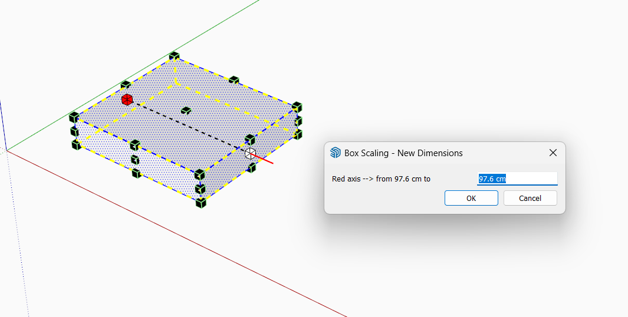Click the white opposite-side scale grip

(251, 153)
